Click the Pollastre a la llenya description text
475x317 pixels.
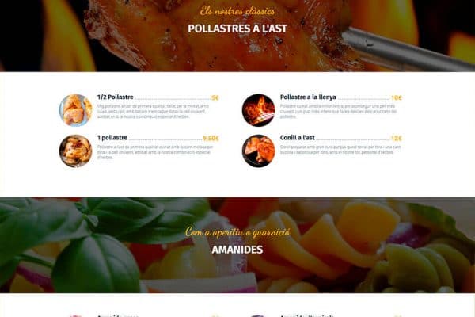[x=338, y=111]
